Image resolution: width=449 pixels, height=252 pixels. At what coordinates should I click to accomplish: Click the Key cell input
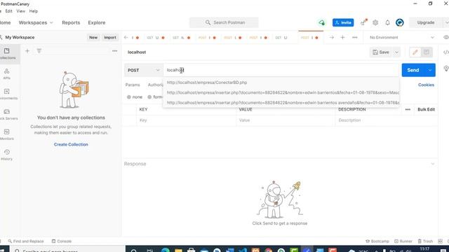(186, 120)
